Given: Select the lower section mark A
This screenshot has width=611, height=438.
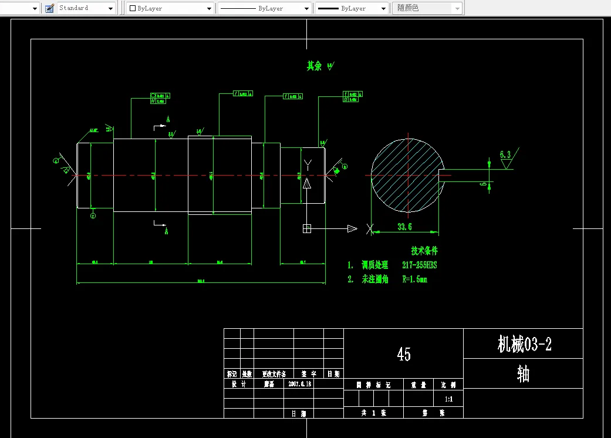Looking at the screenshot, I should [166, 231].
